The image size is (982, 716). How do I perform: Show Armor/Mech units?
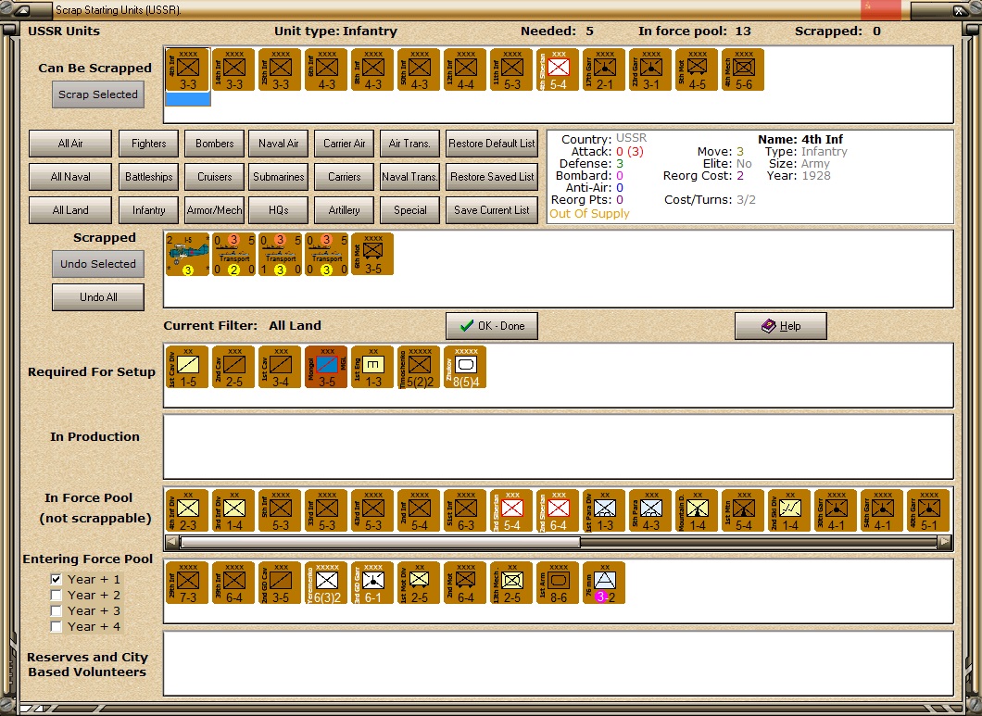point(214,210)
